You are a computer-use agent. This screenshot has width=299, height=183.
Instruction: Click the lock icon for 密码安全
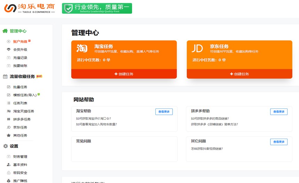click(9, 173)
